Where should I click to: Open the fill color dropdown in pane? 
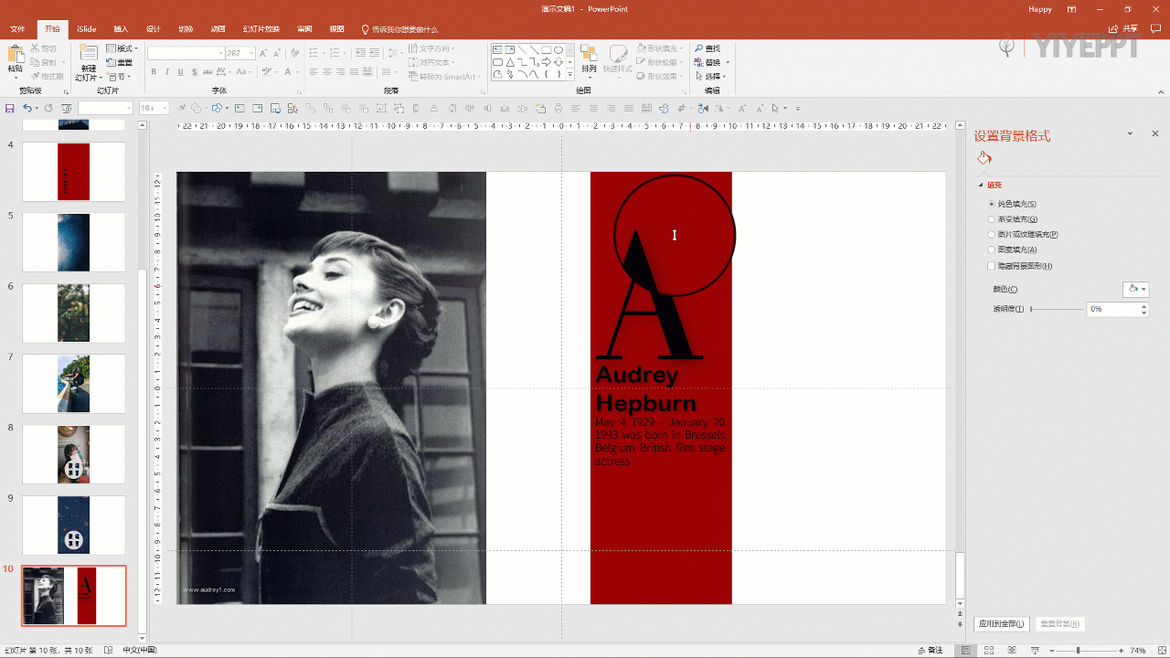tap(1135, 289)
